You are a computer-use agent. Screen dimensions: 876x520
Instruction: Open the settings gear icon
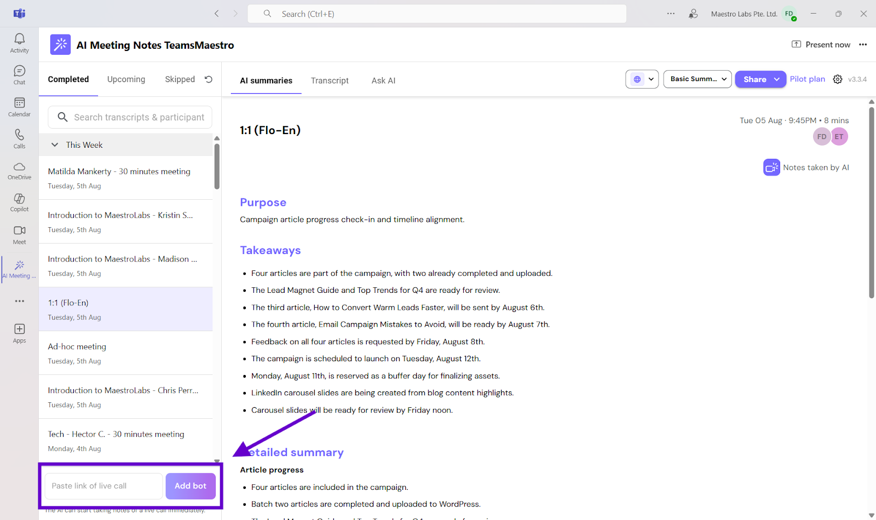point(838,79)
